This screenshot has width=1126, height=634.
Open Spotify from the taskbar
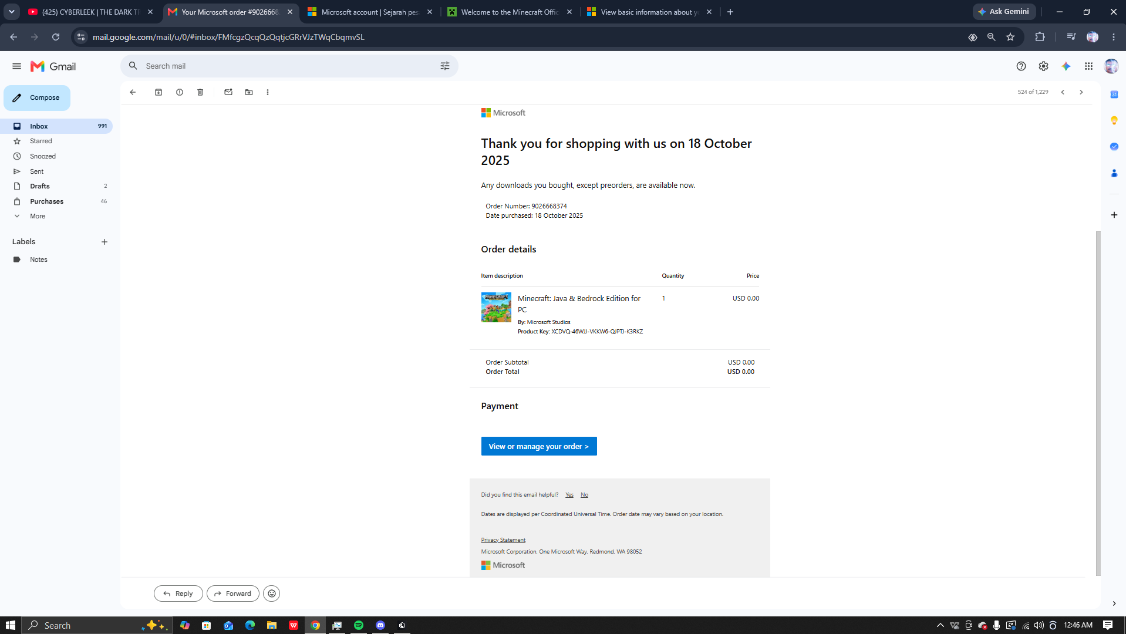(359, 625)
